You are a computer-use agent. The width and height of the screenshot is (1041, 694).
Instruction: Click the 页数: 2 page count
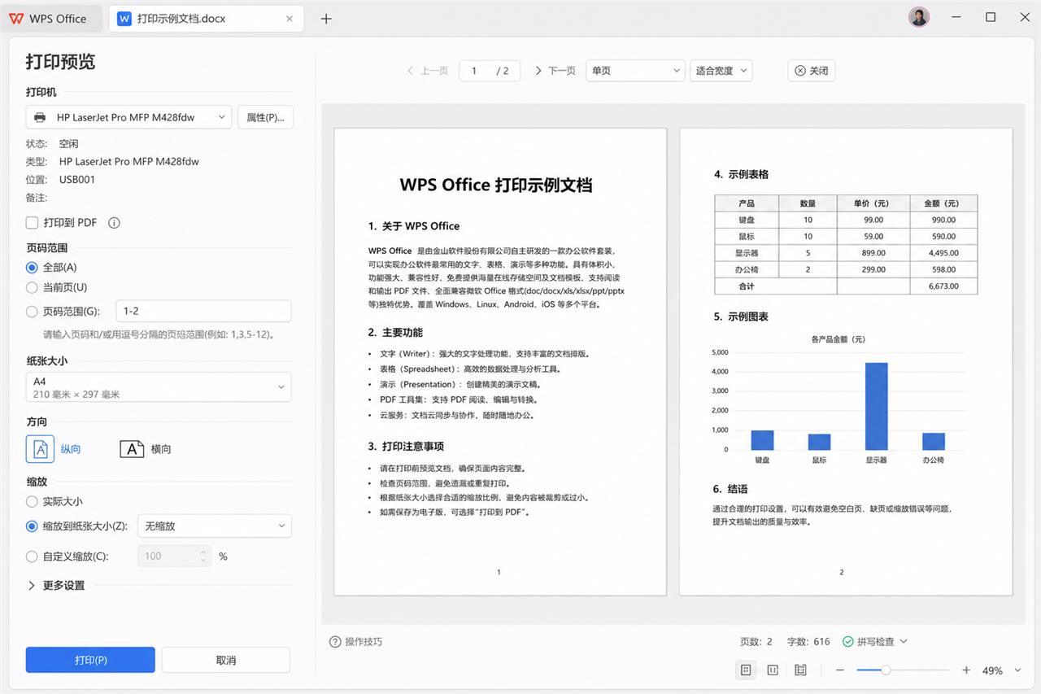[x=756, y=641]
